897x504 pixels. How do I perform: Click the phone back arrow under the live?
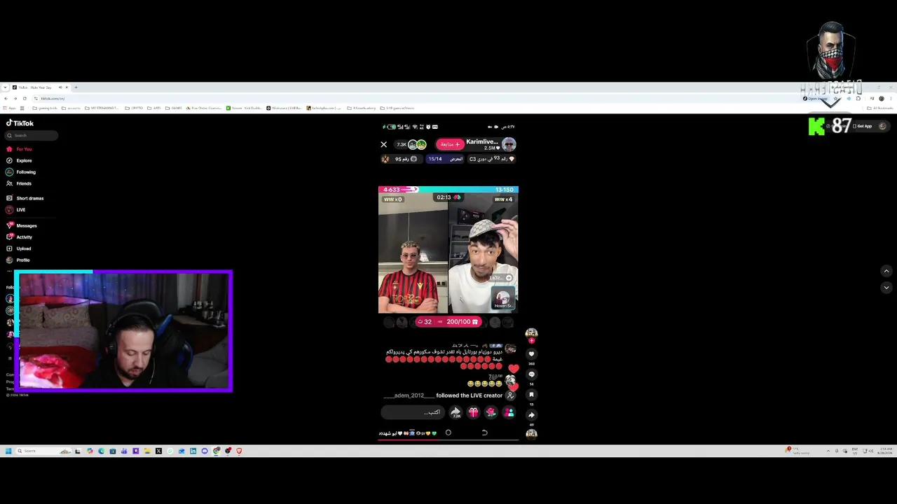click(x=484, y=433)
